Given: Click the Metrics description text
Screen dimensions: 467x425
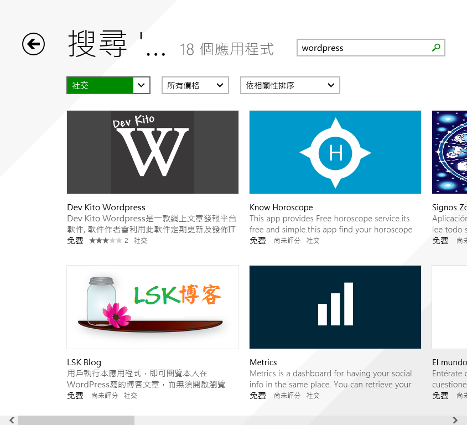Looking at the screenshot, I should (330, 379).
